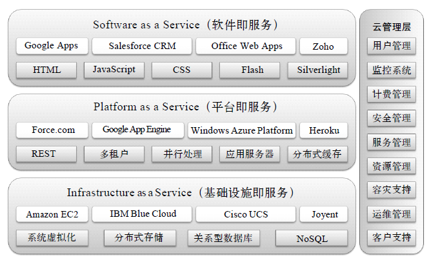Screen dimensions: 429x262
Task: Click the 关系型数据库 box
Action: point(224,238)
